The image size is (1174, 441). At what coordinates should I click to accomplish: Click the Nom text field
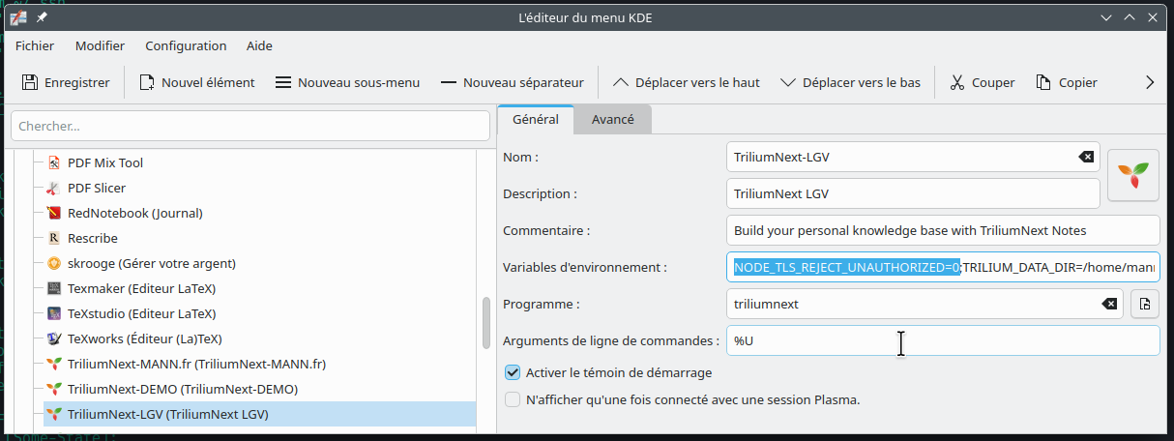point(913,157)
